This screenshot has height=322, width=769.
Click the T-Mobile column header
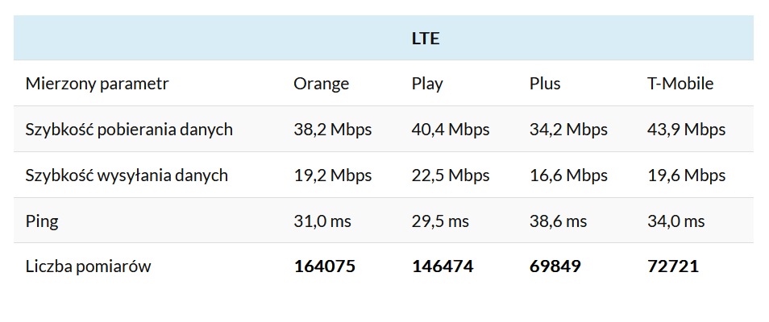(x=680, y=84)
